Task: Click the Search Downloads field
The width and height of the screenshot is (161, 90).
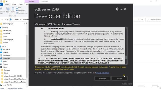Action: pyautogui.click(x=153, y=19)
